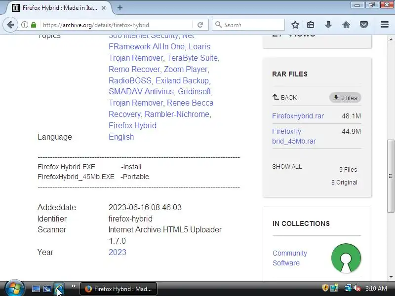Select the Firefox Hybrid browser tab
The width and height of the screenshot is (395, 296).
pos(59,8)
